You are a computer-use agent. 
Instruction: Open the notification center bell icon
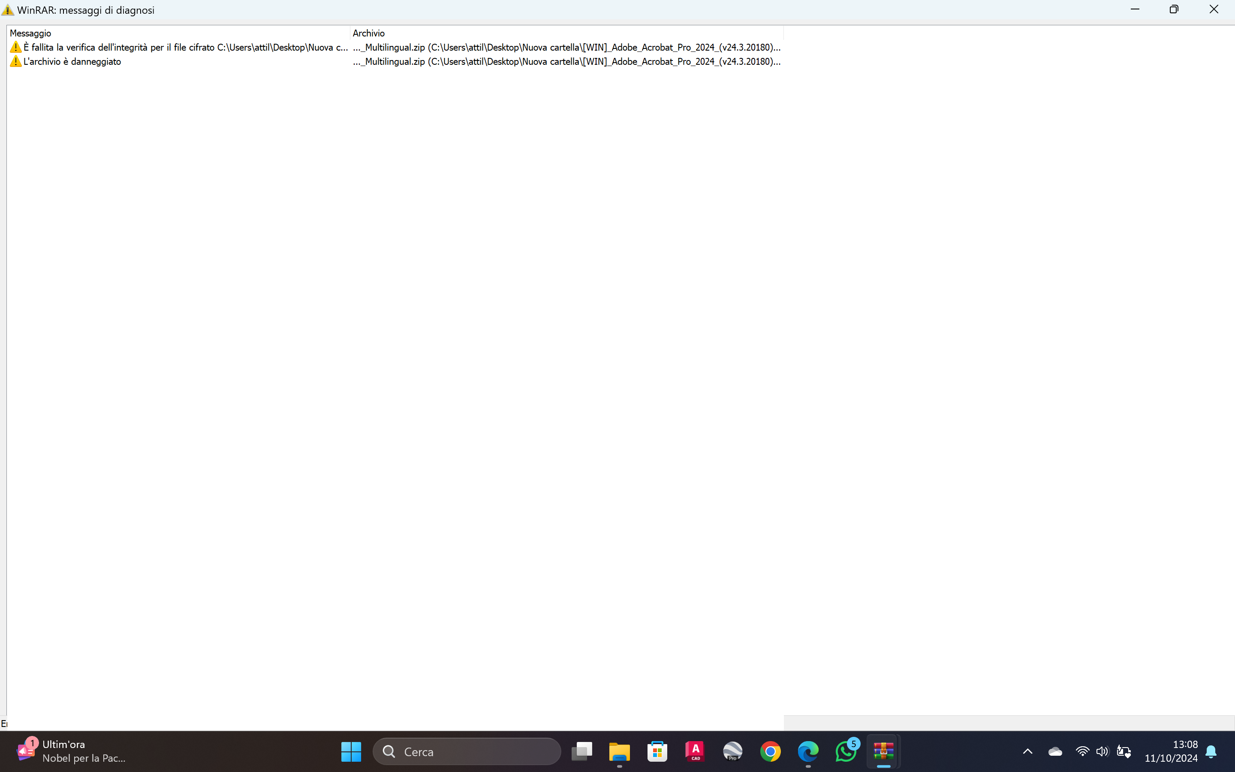tap(1211, 751)
